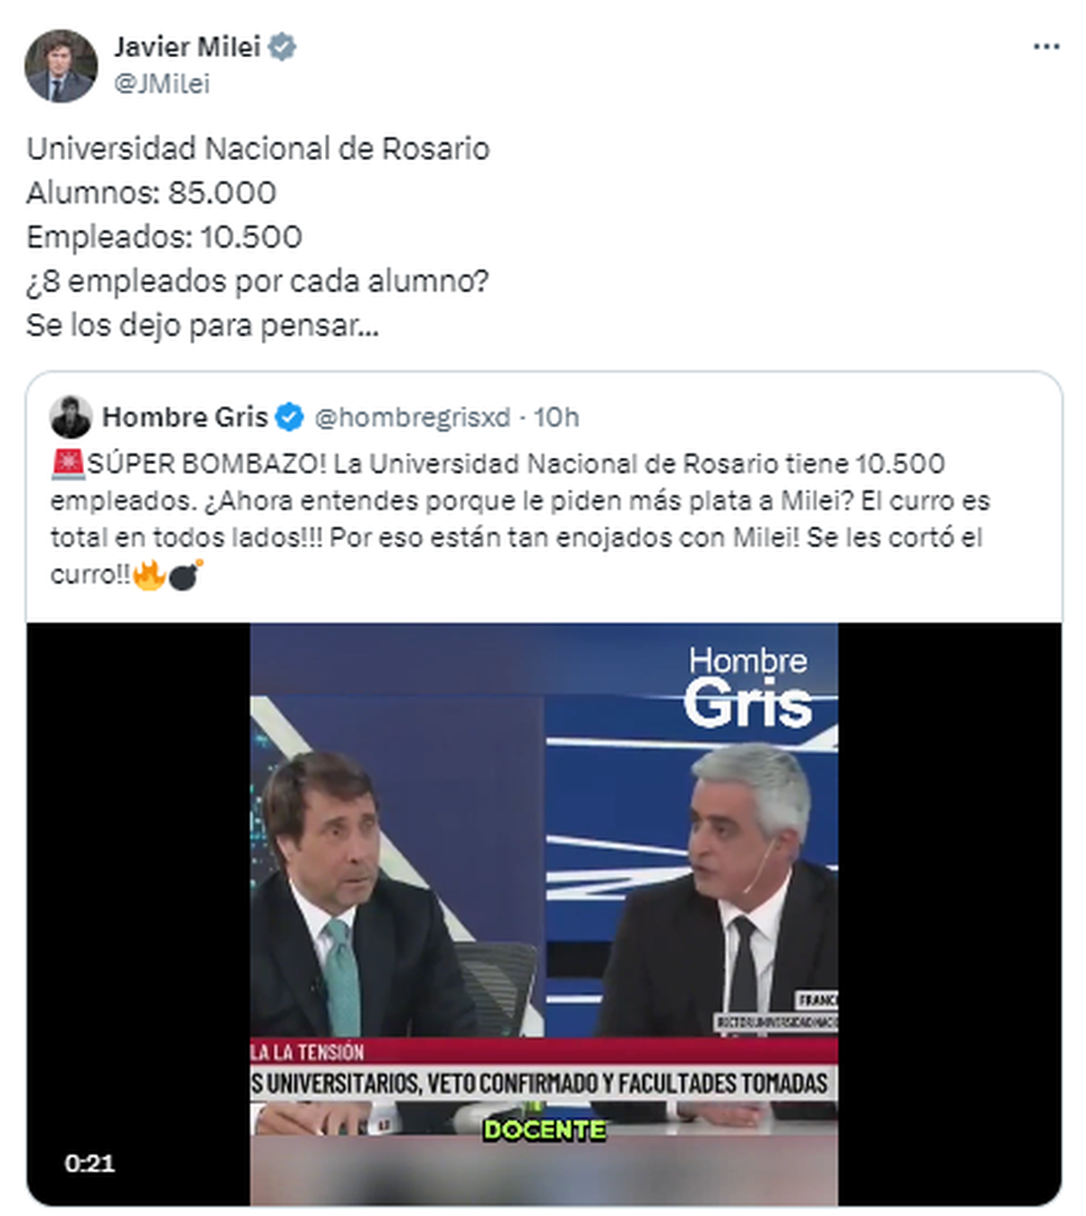Click the blue verified badge beside Javier Milei
Image resolution: width=1086 pixels, height=1216 pixels.
(x=283, y=47)
